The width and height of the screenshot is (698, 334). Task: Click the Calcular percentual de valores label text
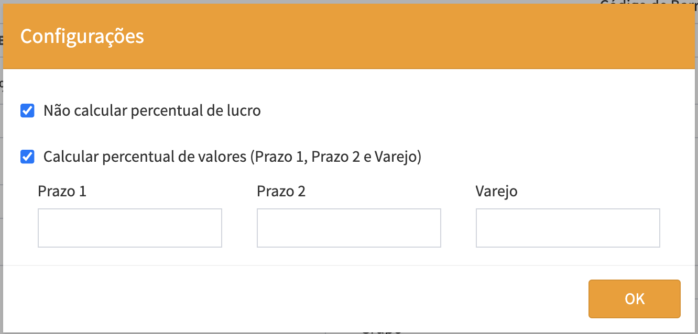232,157
